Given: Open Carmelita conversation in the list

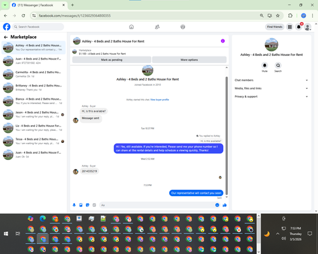Looking at the screenshot, I should pos(34,74).
